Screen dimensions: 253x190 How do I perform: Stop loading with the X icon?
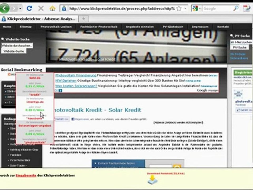pos(41,8)
